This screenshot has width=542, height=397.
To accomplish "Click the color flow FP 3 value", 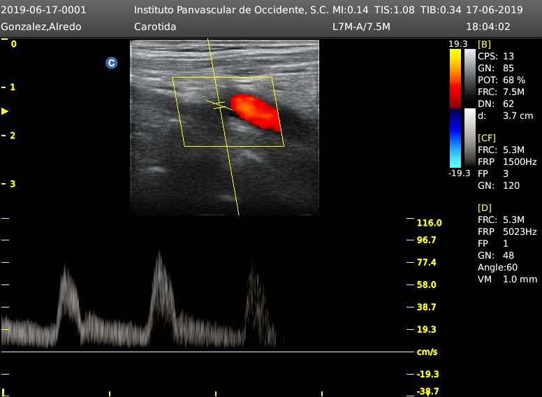I will pos(493,173).
